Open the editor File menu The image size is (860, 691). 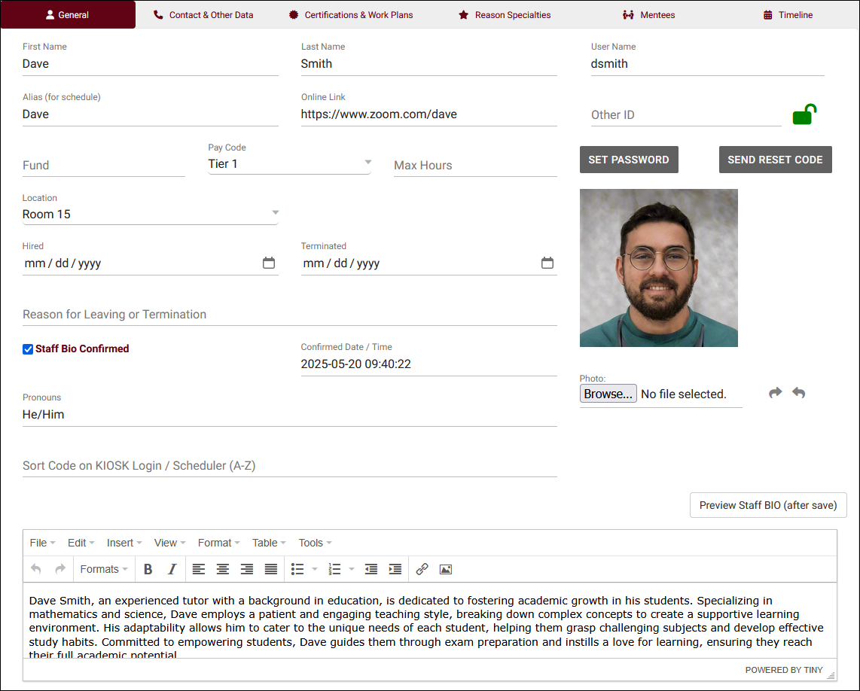pyautogui.click(x=42, y=543)
